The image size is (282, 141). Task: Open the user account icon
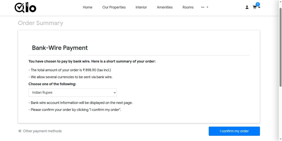(247, 7)
